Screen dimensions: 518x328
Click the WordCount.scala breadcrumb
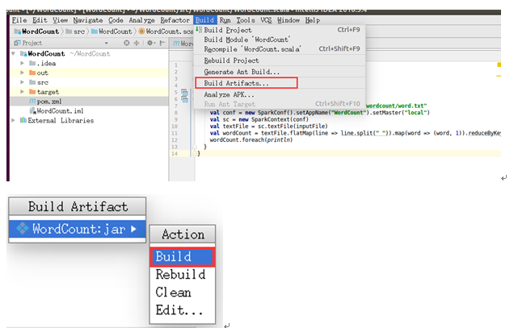pyautogui.click(x=166, y=31)
